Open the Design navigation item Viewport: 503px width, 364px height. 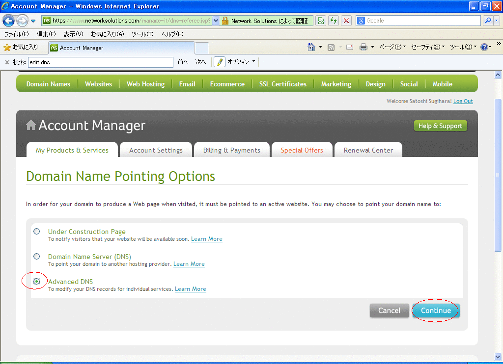point(376,84)
